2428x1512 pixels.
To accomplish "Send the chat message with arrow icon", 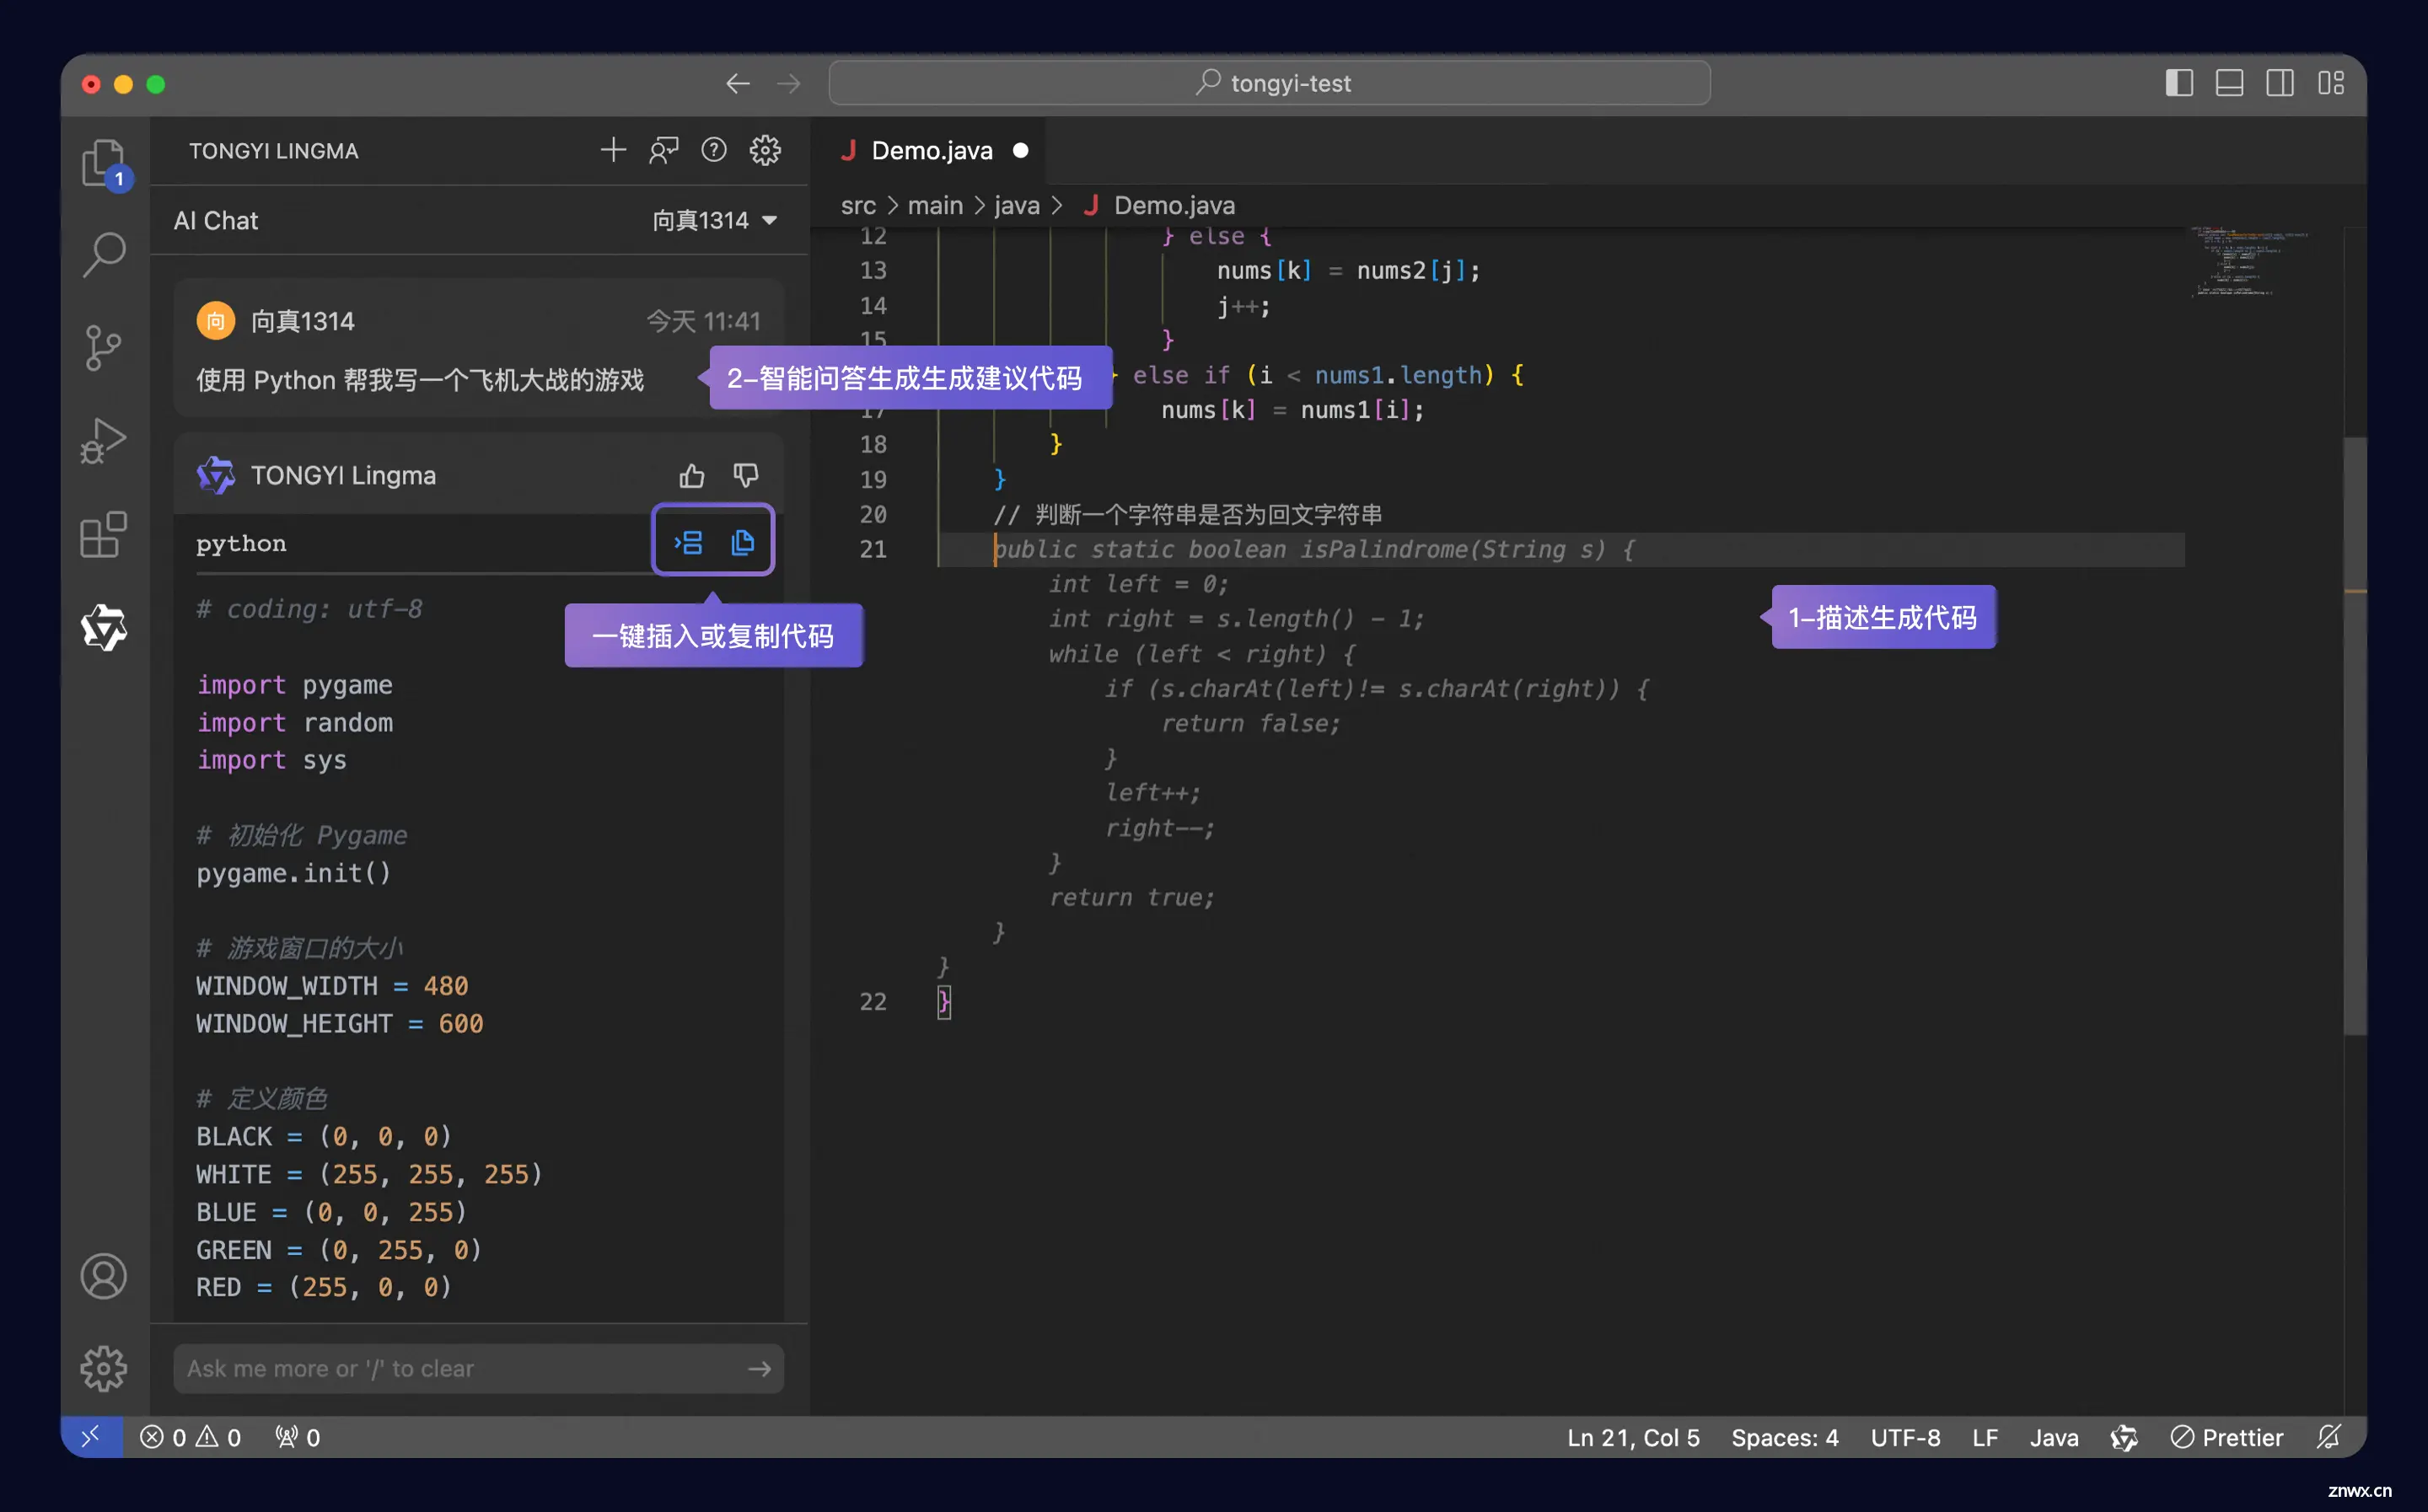I will tap(760, 1368).
